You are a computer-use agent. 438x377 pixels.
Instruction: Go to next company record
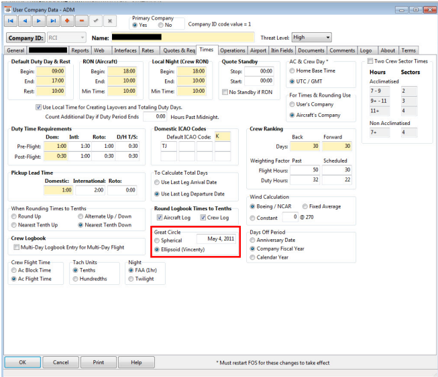click(x=39, y=21)
